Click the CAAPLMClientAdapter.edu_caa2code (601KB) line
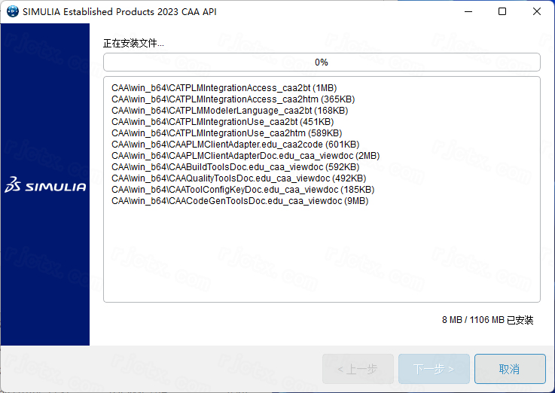 pyautogui.click(x=235, y=145)
